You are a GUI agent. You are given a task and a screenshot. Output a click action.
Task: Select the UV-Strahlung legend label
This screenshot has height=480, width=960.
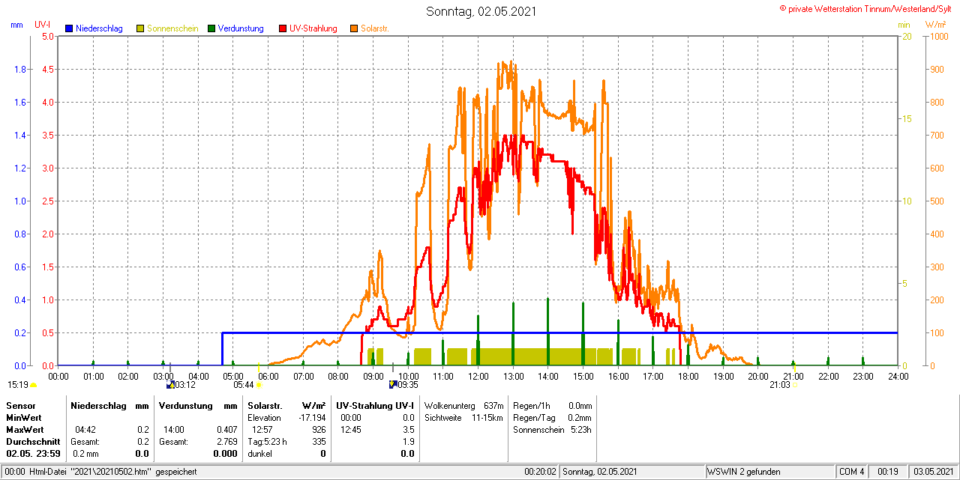(x=314, y=28)
